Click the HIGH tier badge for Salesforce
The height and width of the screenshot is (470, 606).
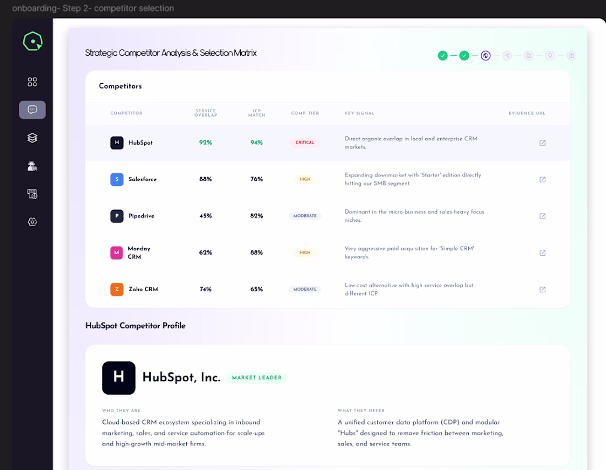(305, 179)
